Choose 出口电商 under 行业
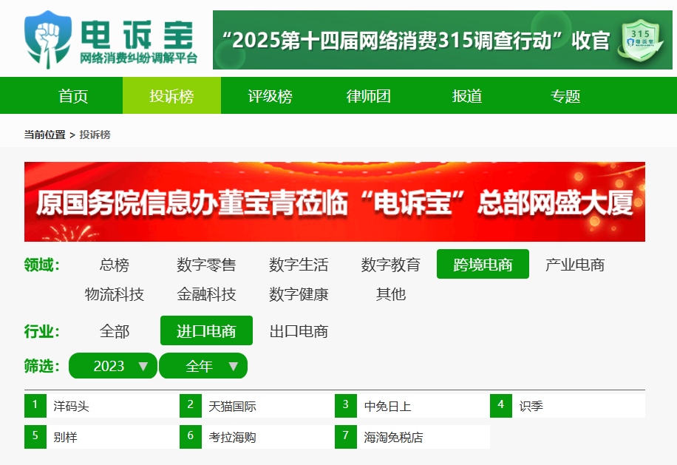The width and height of the screenshot is (677, 465). point(299,330)
